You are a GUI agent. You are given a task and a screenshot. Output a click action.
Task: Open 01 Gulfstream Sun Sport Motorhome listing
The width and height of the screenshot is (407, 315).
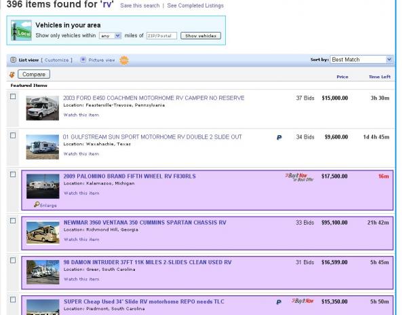[x=153, y=137]
